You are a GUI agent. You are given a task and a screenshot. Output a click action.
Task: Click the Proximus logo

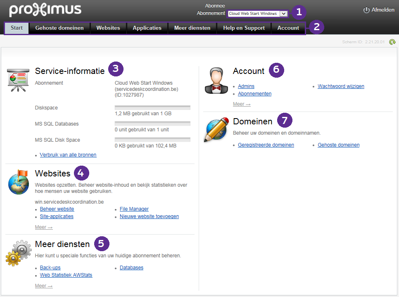coord(45,10)
